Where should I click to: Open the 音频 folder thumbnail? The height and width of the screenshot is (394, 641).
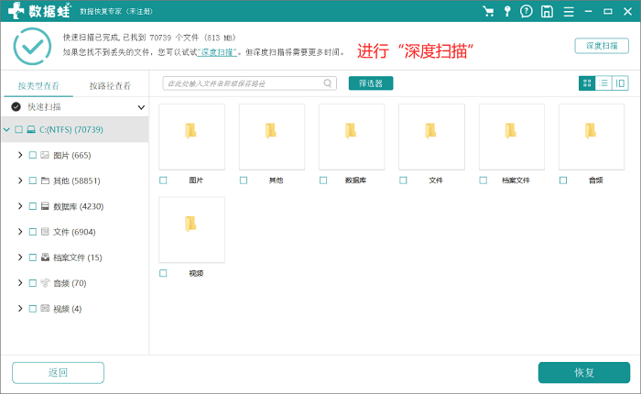(592, 137)
